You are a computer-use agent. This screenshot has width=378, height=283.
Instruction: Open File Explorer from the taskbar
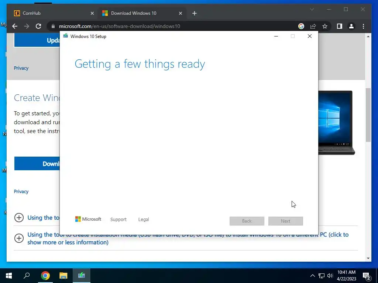(x=63, y=276)
